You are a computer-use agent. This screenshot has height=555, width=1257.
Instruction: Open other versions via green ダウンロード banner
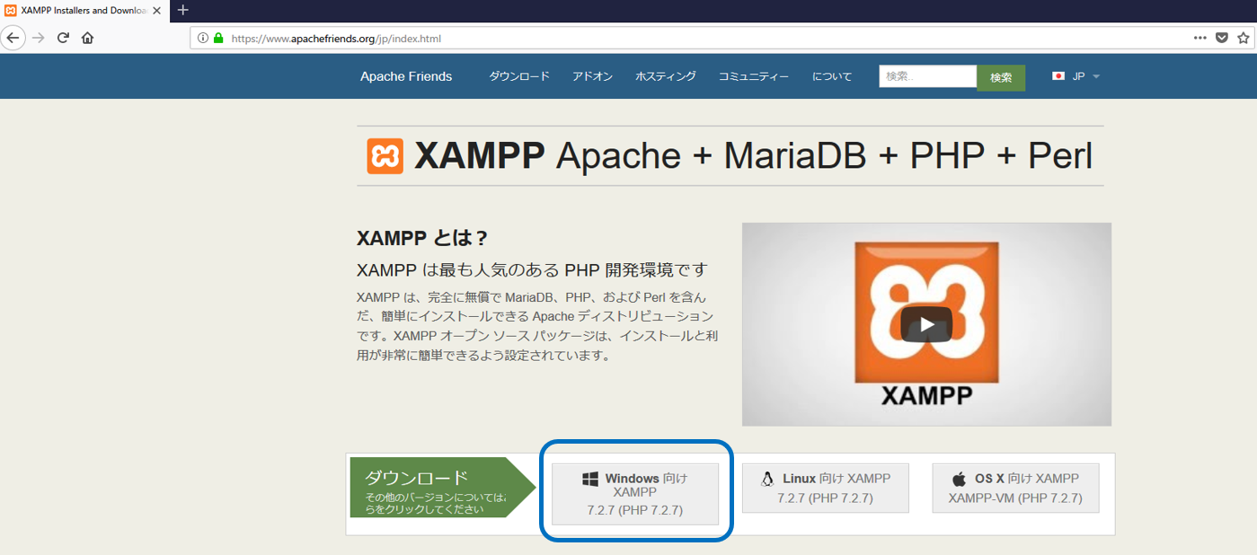[442, 488]
